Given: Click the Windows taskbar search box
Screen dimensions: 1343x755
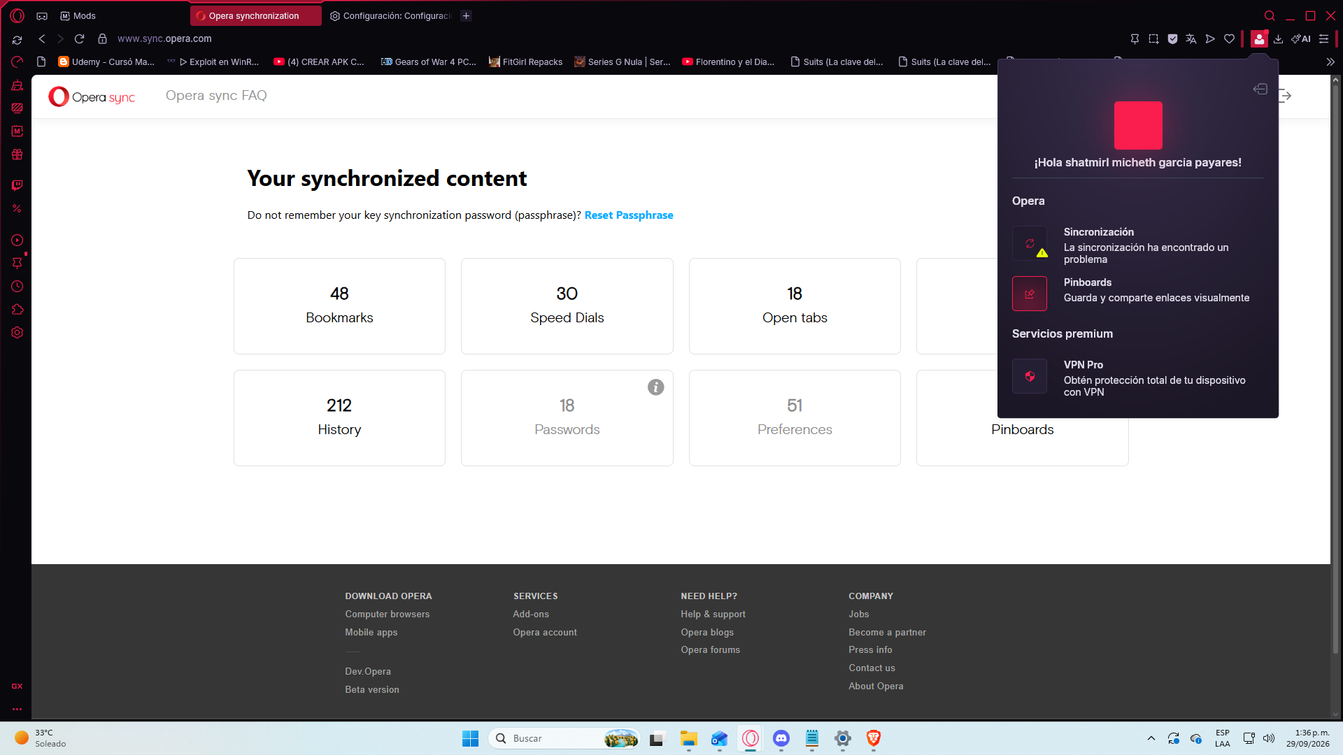Looking at the screenshot, I should 564,738.
